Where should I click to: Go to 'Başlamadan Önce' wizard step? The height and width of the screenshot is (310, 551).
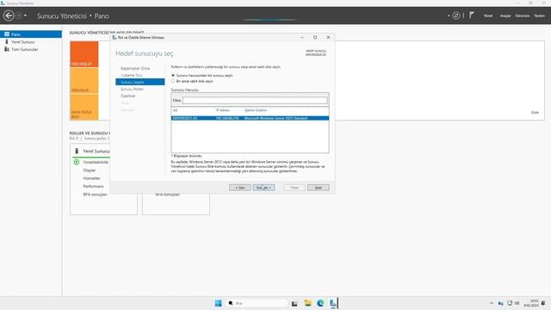[x=135, y=68]
